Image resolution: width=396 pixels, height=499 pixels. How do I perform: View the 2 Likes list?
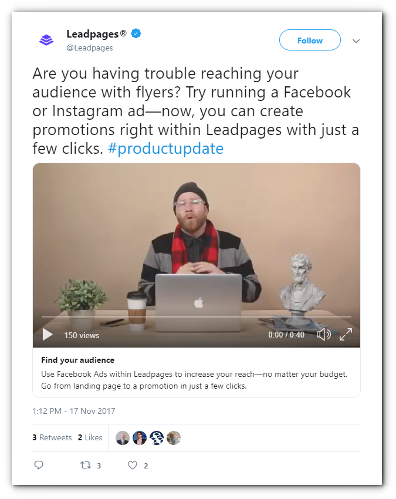pos(90,437)
